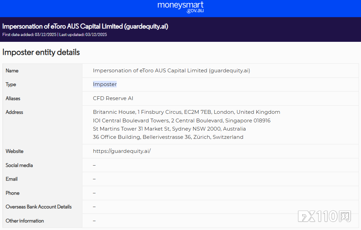Click the 'Website' row label
361x230 pixels.
pos(14,151)
